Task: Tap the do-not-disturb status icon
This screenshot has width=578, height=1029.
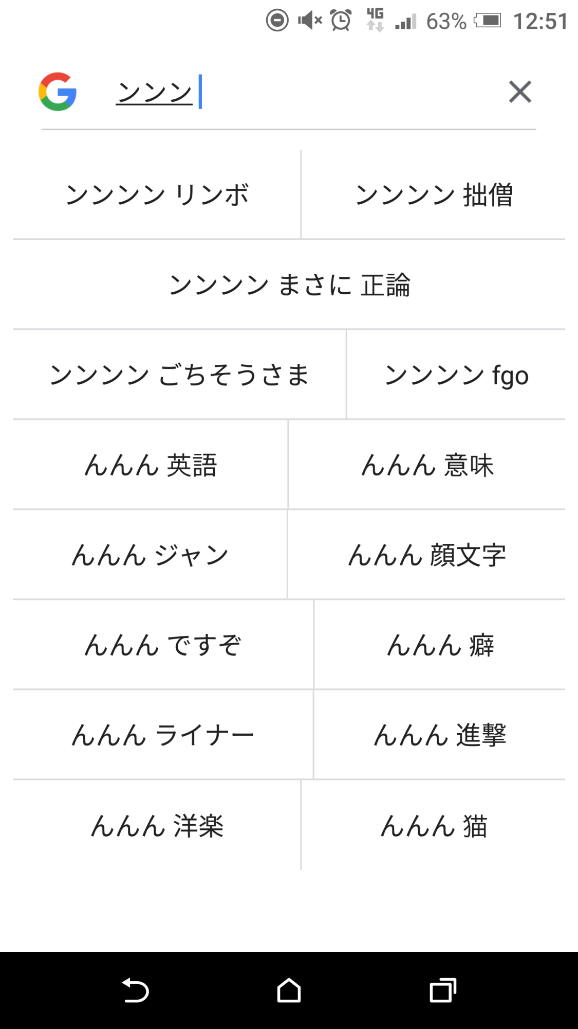Action: click(277, 21)
